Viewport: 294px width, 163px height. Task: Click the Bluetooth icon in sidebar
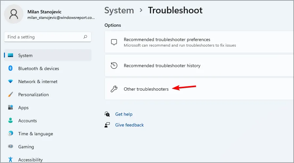(10, 68)
